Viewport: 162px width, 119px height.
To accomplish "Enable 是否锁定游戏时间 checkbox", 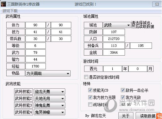I will point(86,77).
